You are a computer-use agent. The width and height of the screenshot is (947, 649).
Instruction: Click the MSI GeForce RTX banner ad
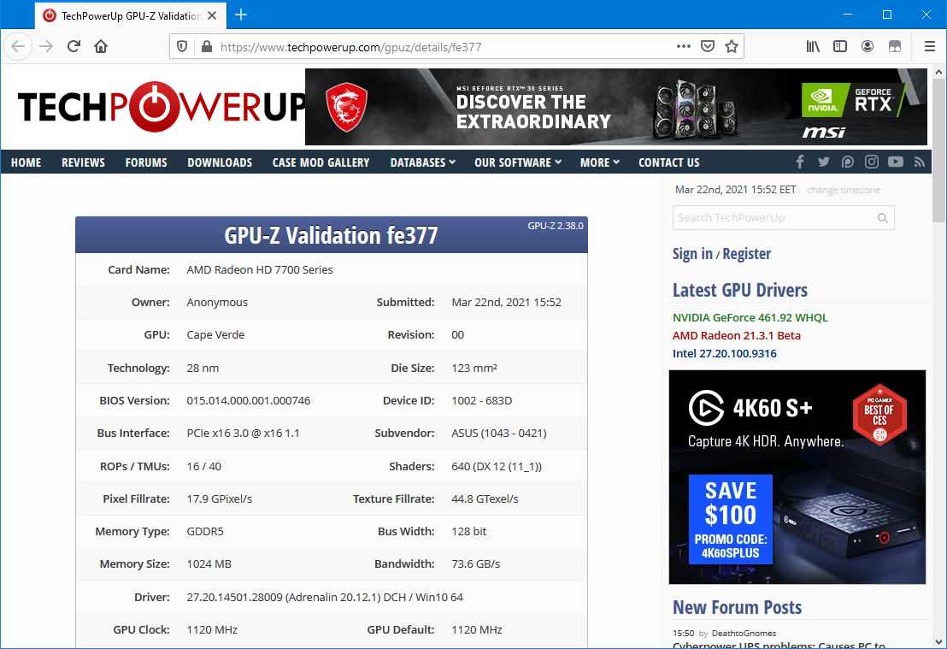tap(615, 107)
